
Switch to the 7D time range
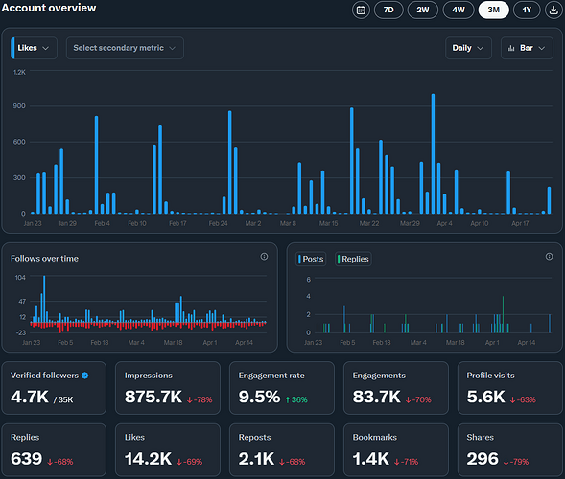click(x=388, y=11)
